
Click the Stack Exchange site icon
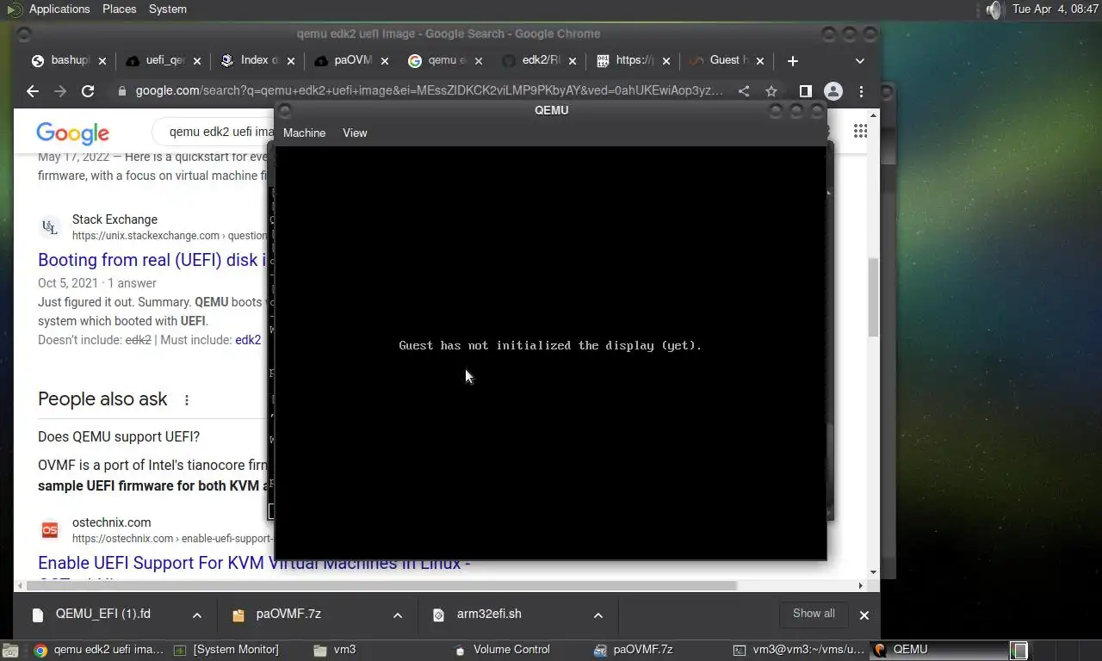click(50, 227)
